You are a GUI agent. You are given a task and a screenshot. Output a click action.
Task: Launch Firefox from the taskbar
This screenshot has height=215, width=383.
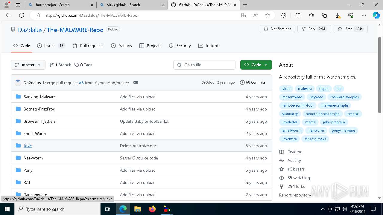[152, 209]
